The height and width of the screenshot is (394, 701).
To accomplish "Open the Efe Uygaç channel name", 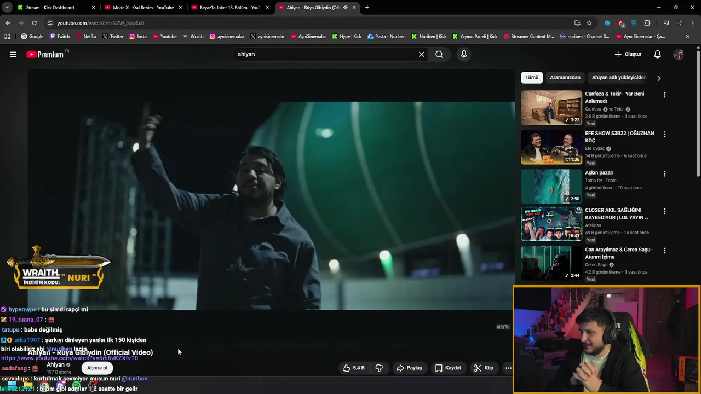I will click(x=595, y=148).
